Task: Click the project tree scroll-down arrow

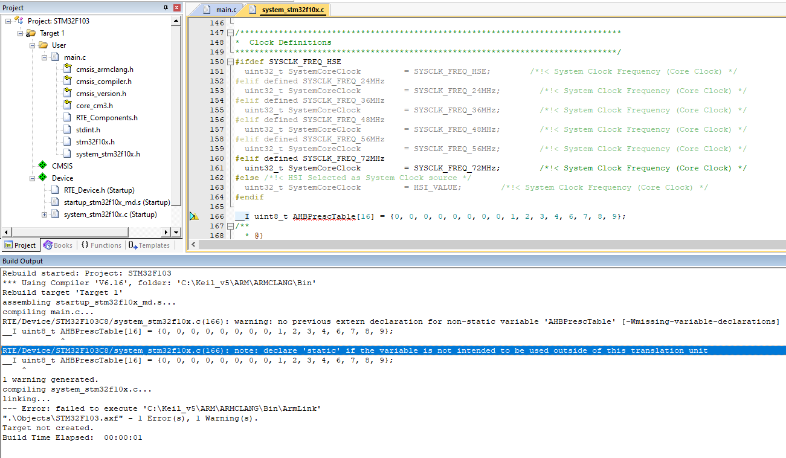Action: (176, 232)
